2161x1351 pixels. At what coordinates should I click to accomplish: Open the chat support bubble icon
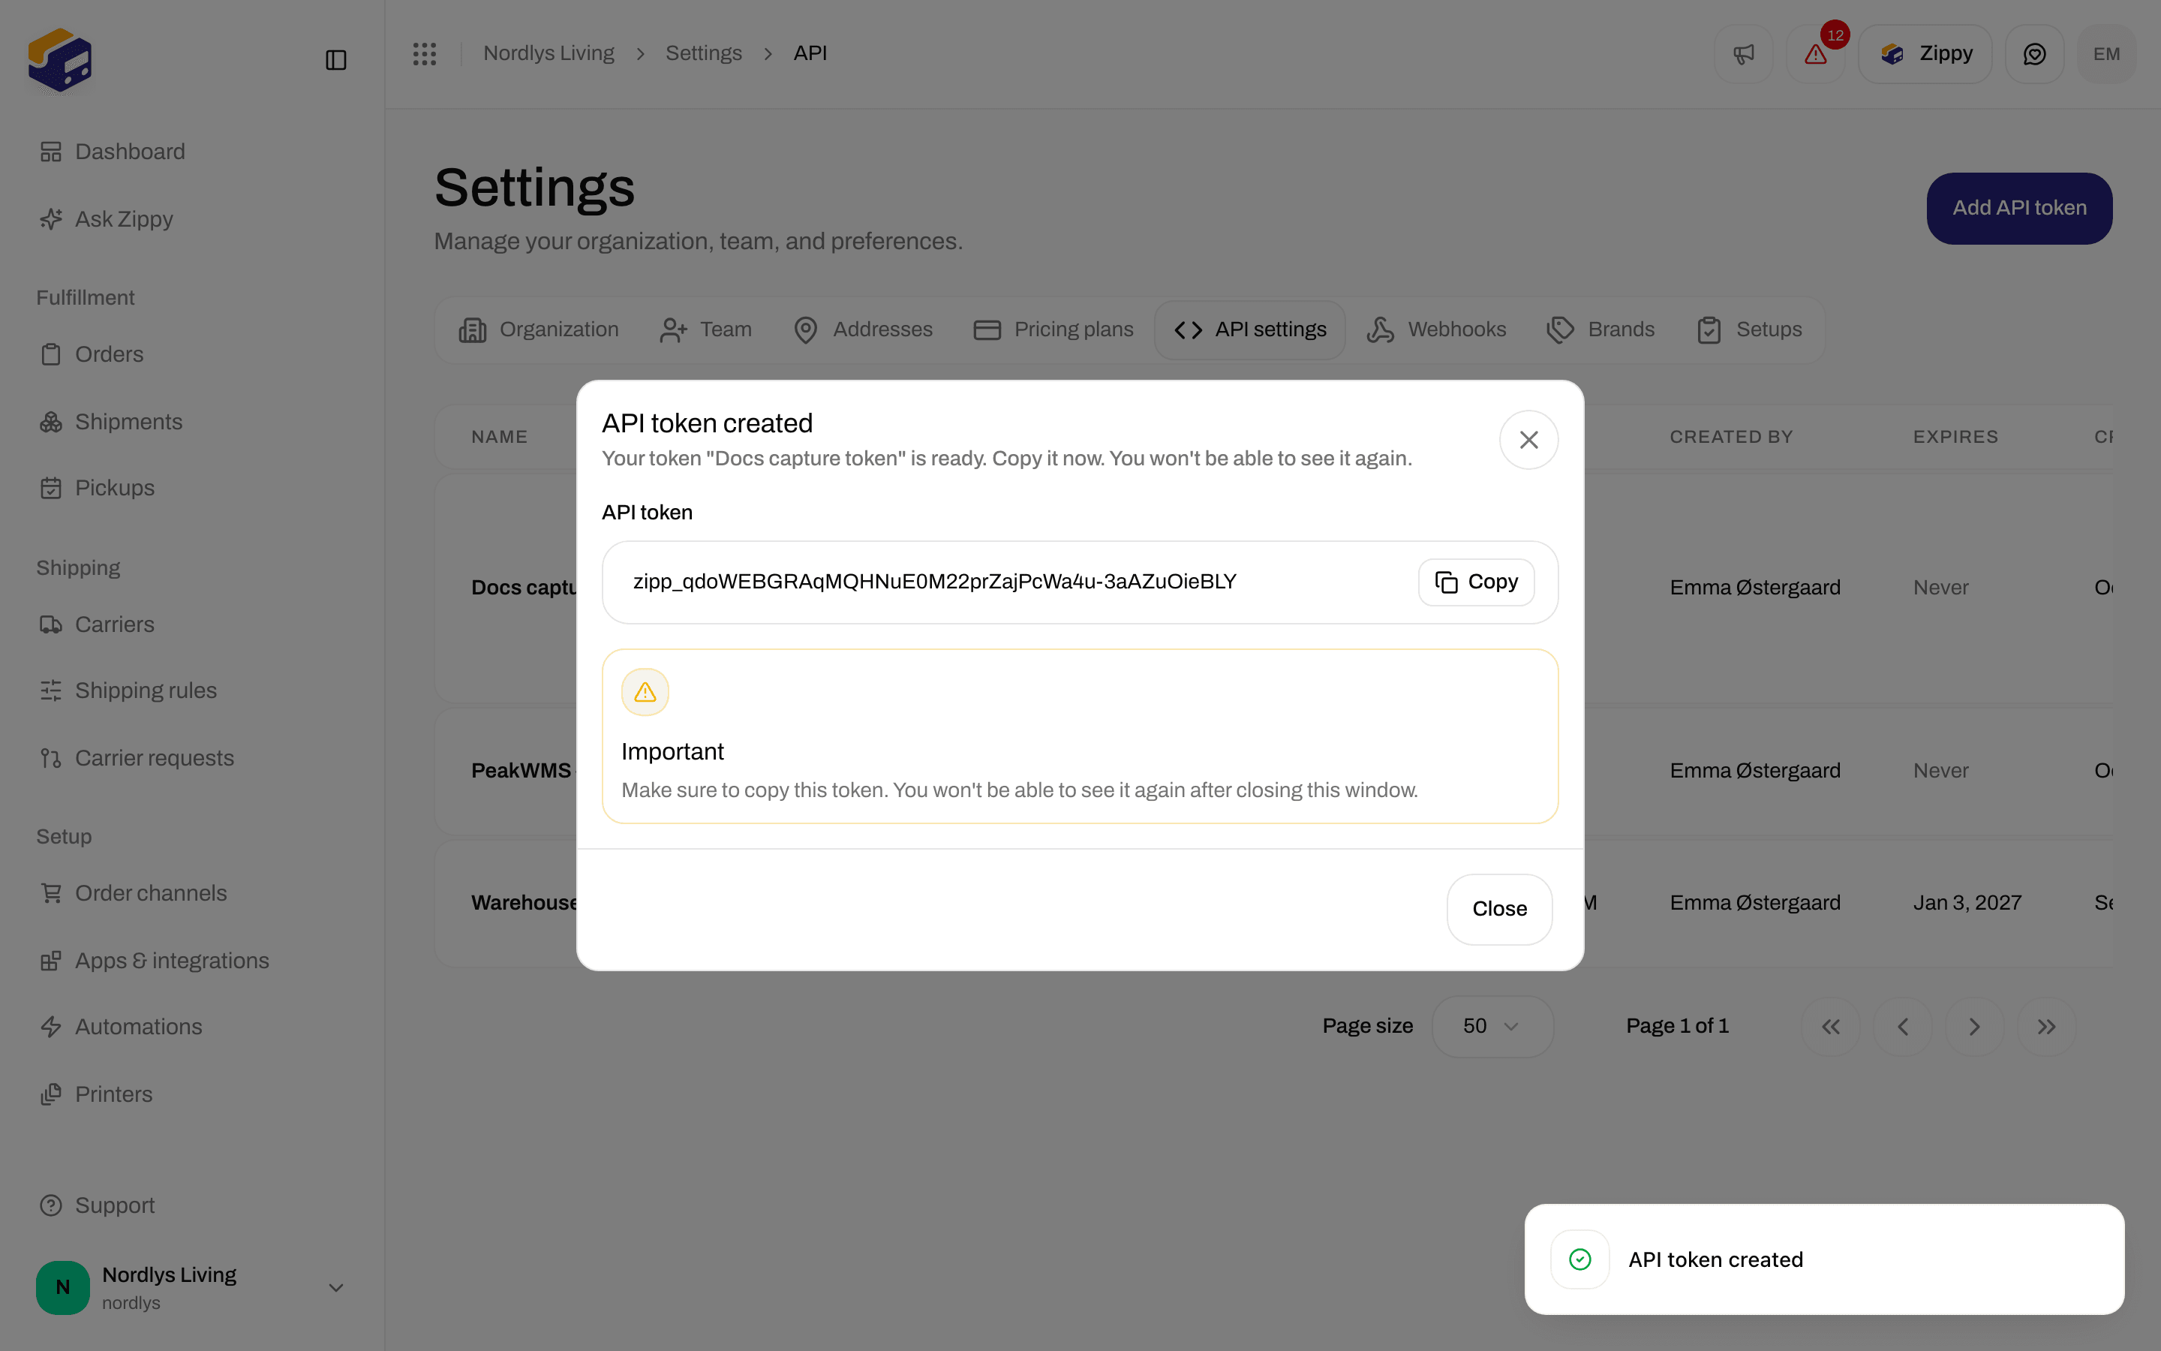click(x=2034, y=53)
